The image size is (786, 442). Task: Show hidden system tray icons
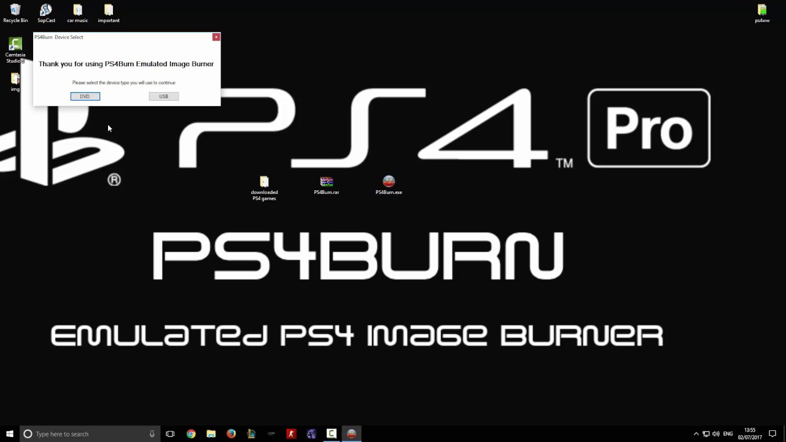coord(696,434)
